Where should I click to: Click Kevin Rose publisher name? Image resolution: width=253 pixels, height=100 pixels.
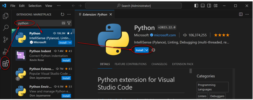pos(37,60)
